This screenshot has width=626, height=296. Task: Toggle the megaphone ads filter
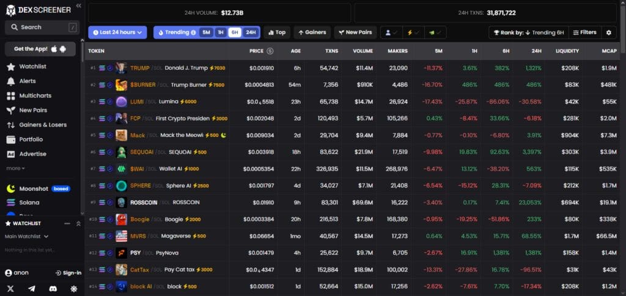point(435,33)
